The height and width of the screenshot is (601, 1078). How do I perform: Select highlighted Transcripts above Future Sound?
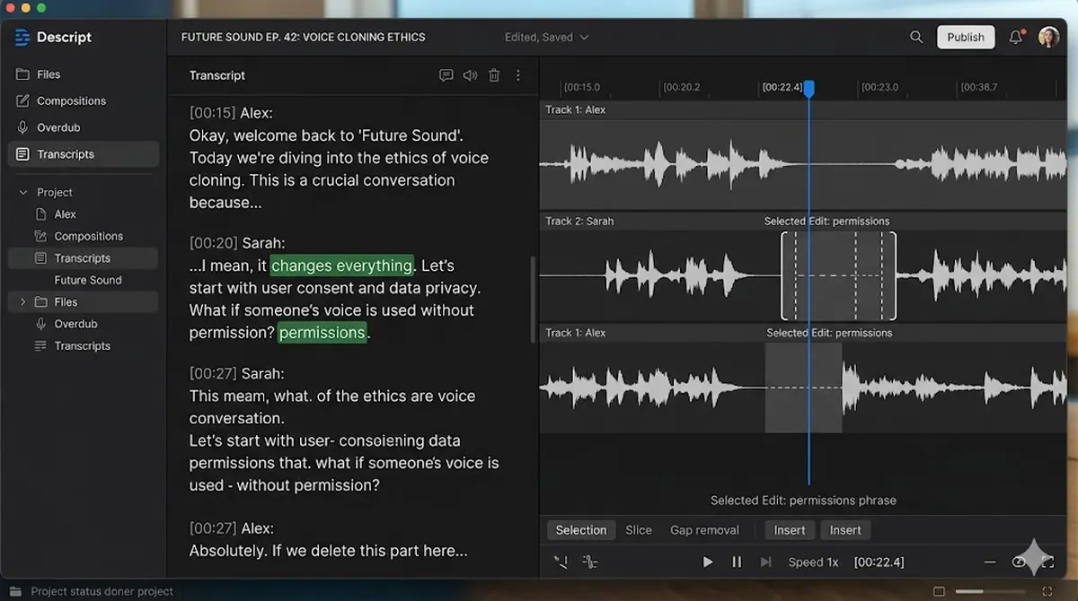point(84,258)
